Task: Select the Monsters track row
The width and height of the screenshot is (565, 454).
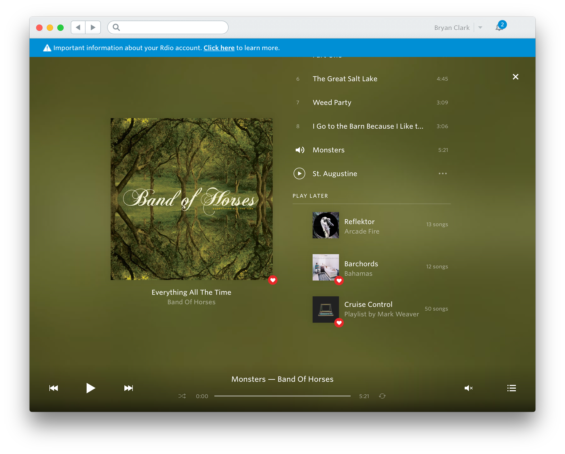Action: coord(371,150)
